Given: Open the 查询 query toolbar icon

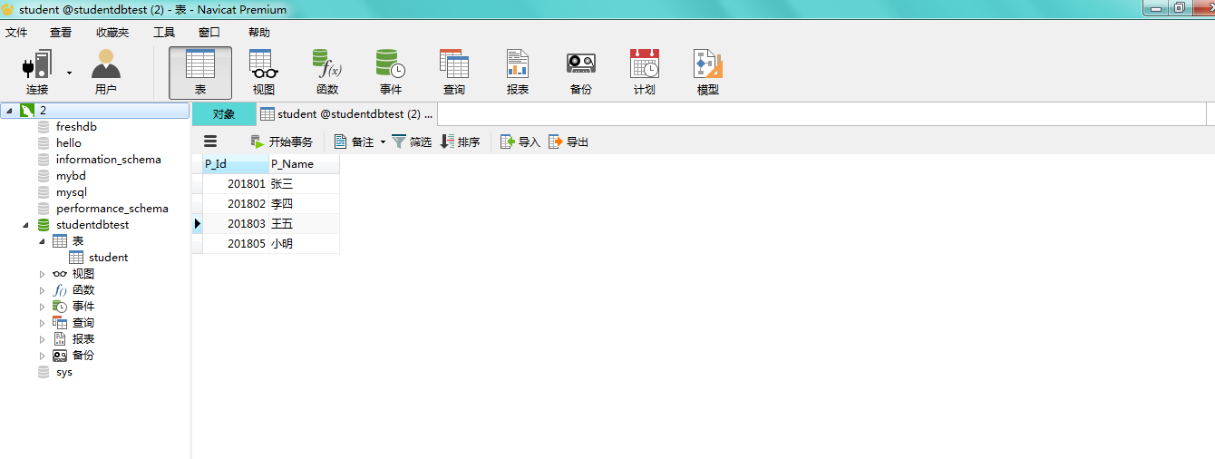Looking at the screenshot, I should [454, 73].
